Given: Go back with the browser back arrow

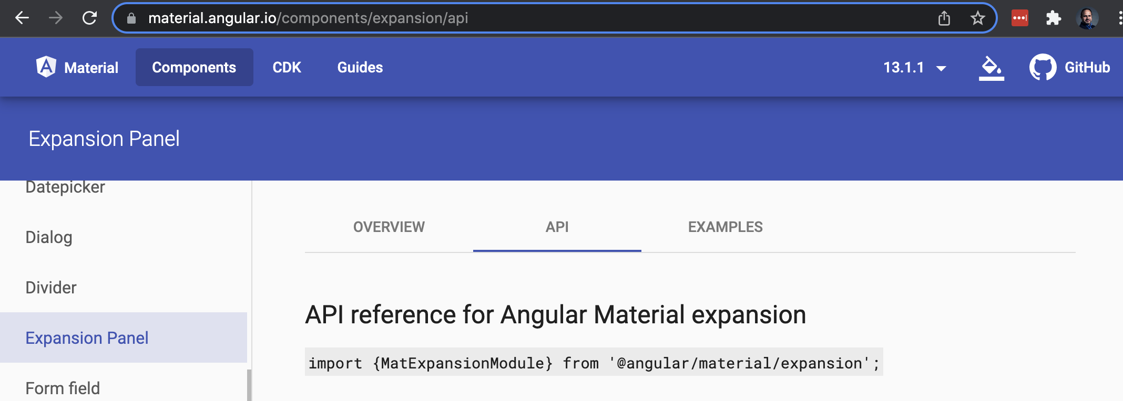Looking at the screenshot, I should (22, 18).
